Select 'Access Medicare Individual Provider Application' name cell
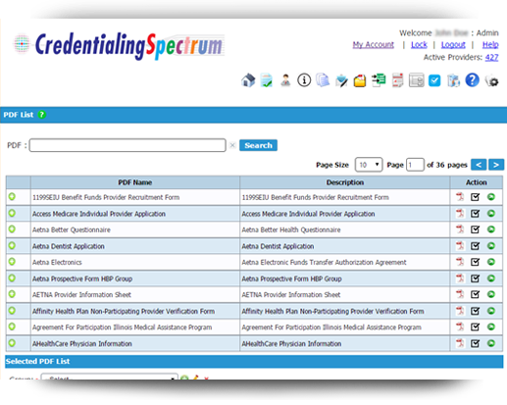 click(135, 214)
